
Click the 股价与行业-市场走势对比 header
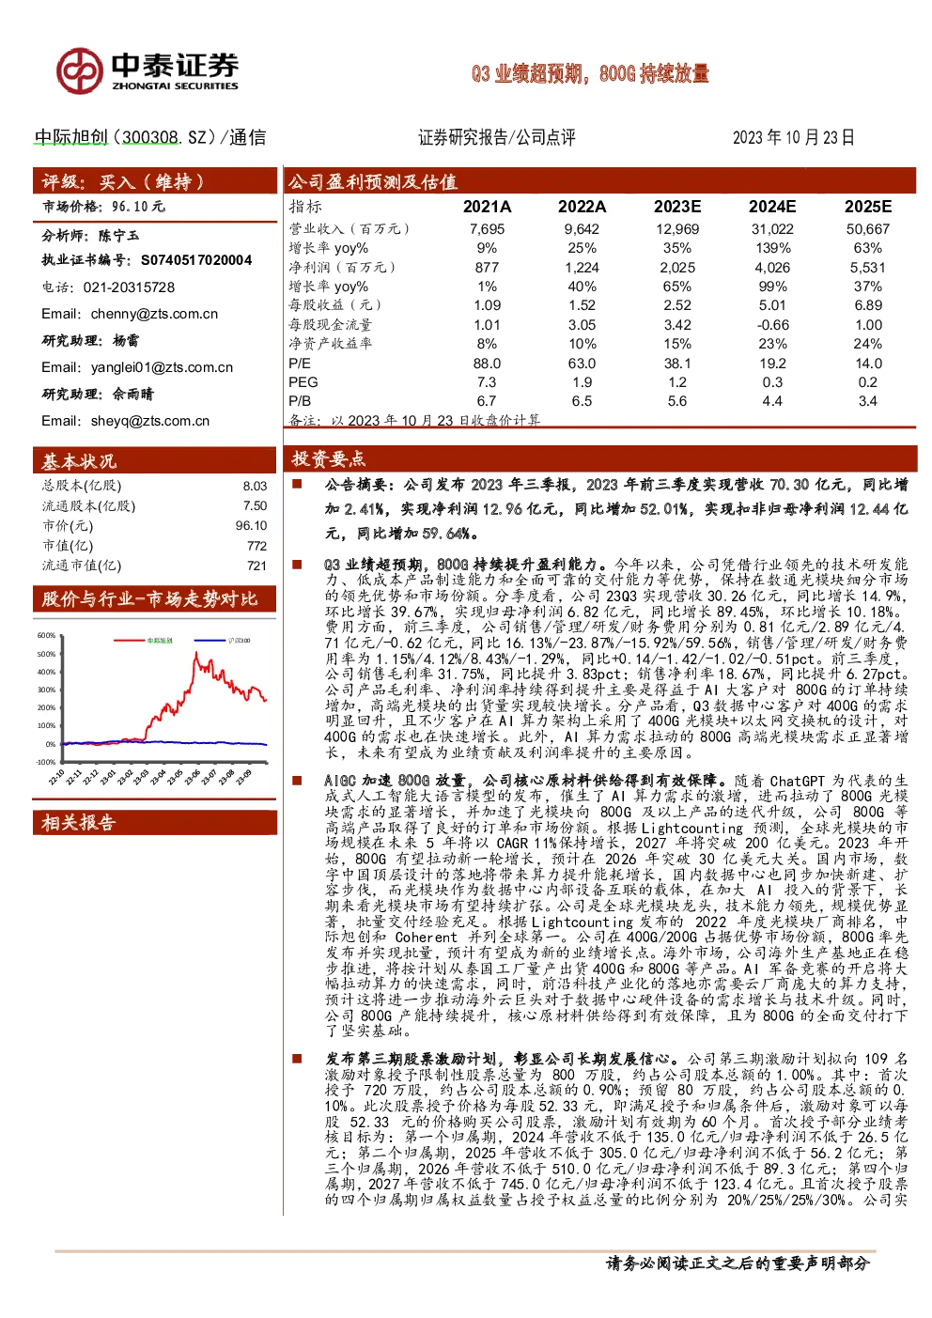pos(154,599)
